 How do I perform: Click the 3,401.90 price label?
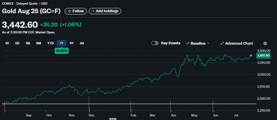263,56
